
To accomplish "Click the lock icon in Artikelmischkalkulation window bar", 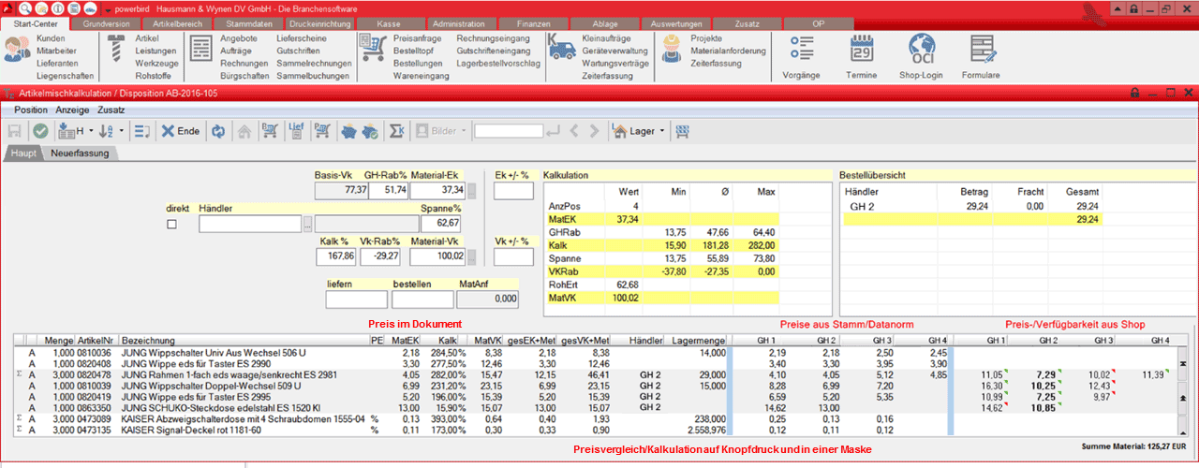I will click(1134, 93).
